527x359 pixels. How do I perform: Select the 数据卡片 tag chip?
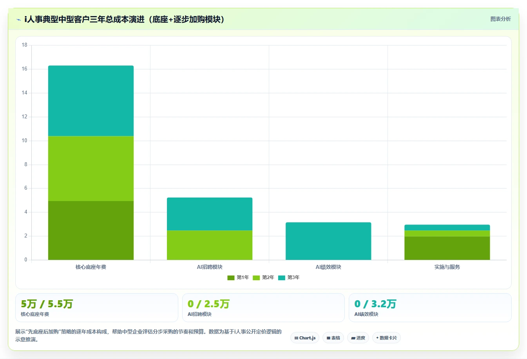click(386, 338)
